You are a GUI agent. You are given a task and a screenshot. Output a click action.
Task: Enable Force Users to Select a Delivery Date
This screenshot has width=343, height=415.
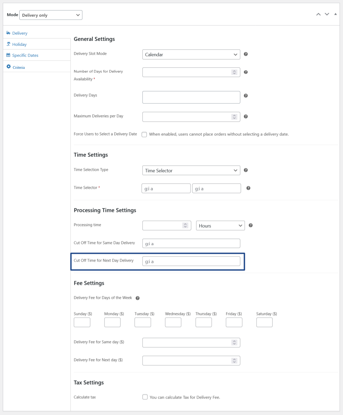pos(144,135)
